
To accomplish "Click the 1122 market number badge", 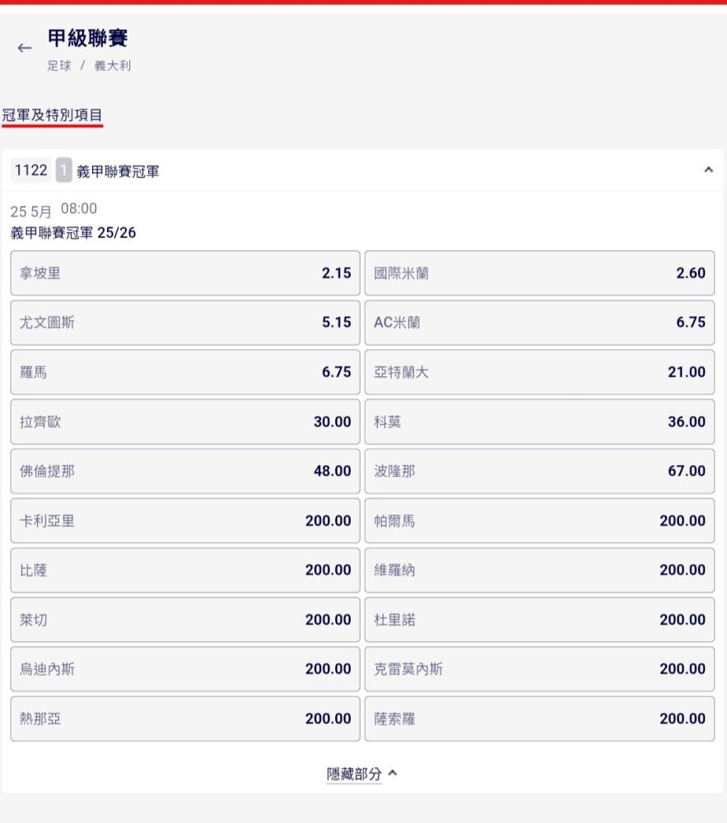I will 31,170.
